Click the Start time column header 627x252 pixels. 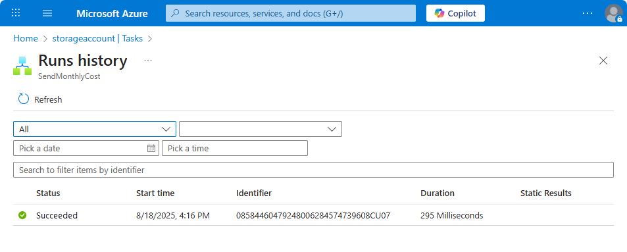[x=155, y=193]
